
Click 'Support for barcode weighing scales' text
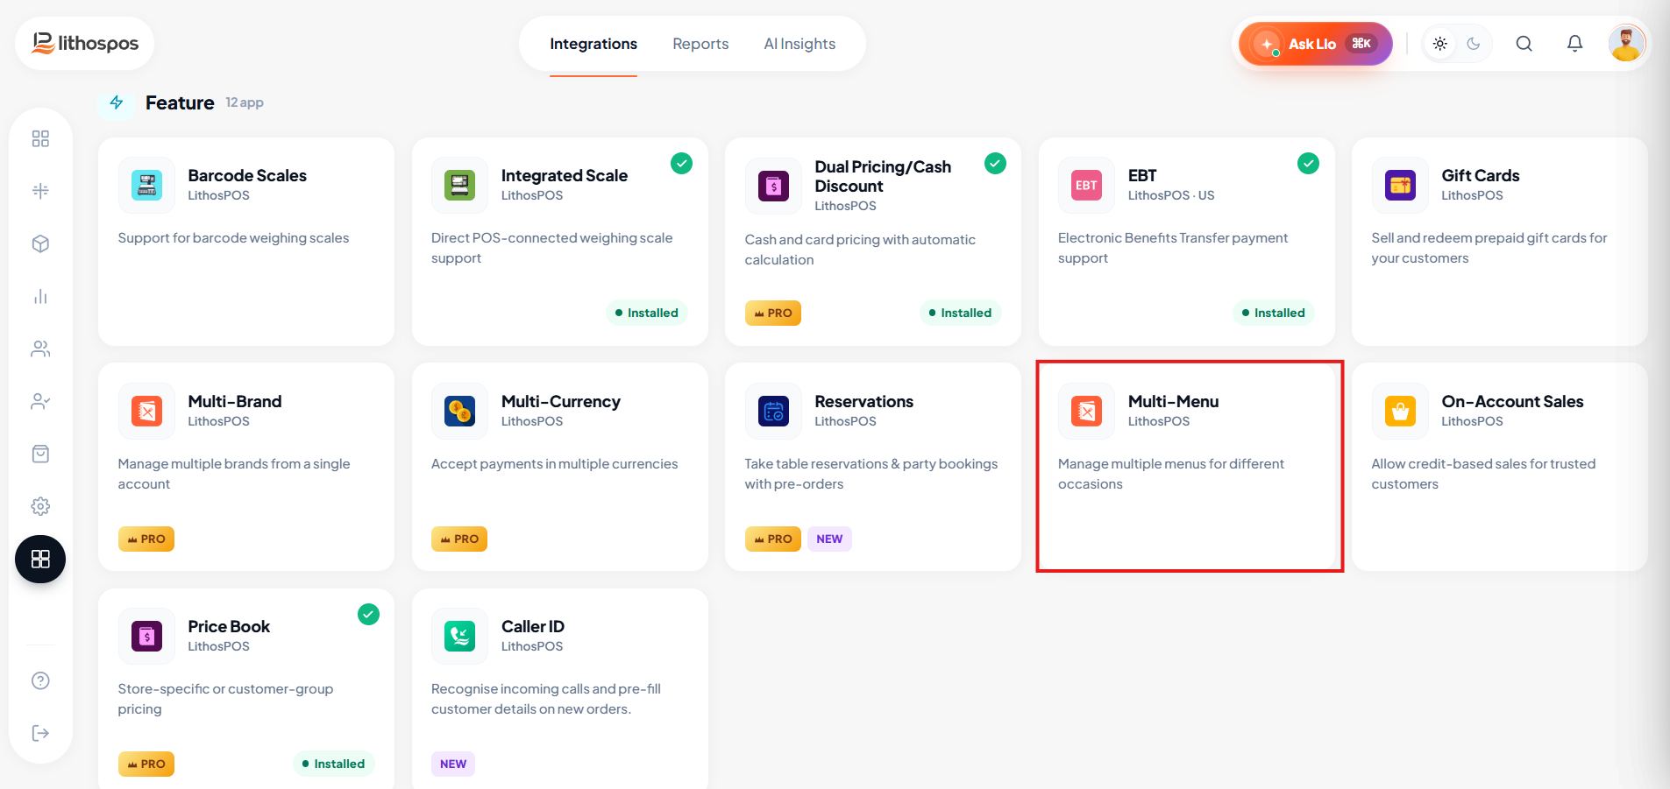tap(233, 237)
